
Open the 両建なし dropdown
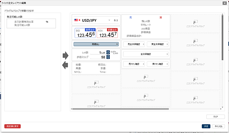(x=96, y=44)
